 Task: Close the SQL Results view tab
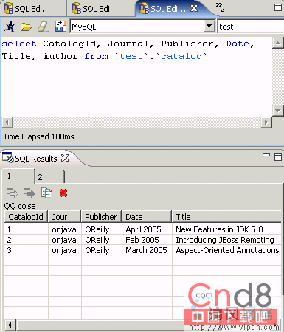[65, 158]
